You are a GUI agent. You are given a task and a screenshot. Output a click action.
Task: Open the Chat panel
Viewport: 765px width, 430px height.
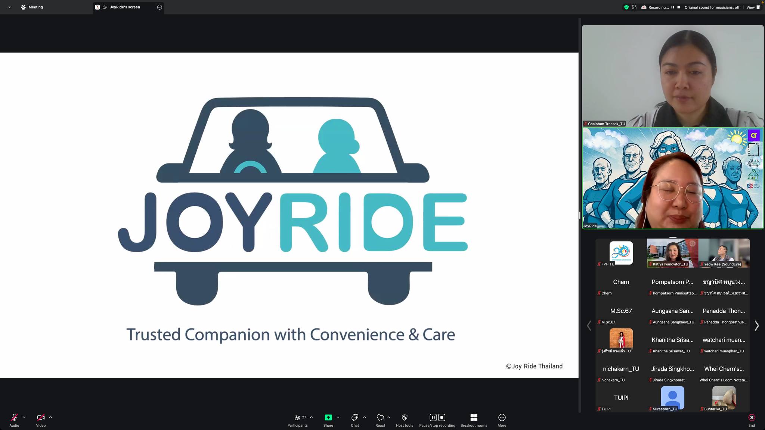[355, 420]
